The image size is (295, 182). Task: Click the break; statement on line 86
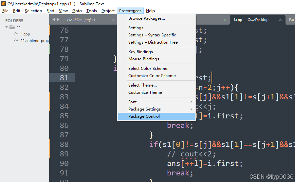pyautogui.click(x=180, y=126)
